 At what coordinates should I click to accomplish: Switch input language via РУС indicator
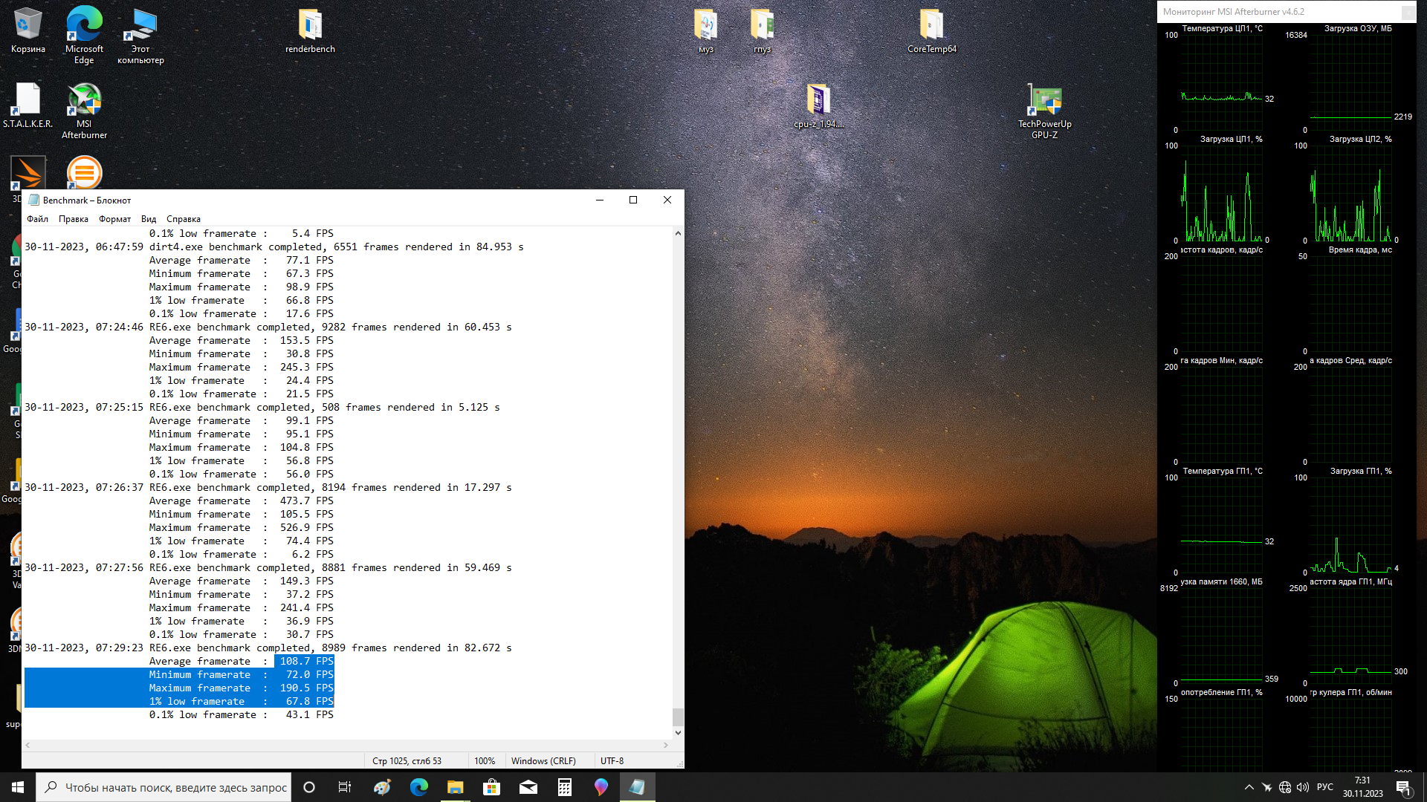[x=1324, y=787]
